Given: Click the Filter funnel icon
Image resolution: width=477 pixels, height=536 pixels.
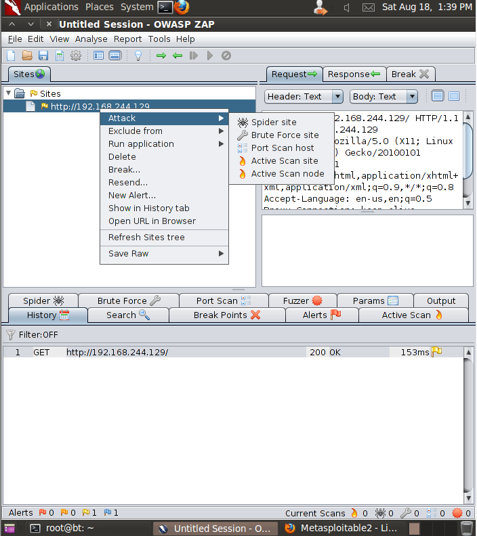Looking at the screenshot, I should (x=11, y=334).
